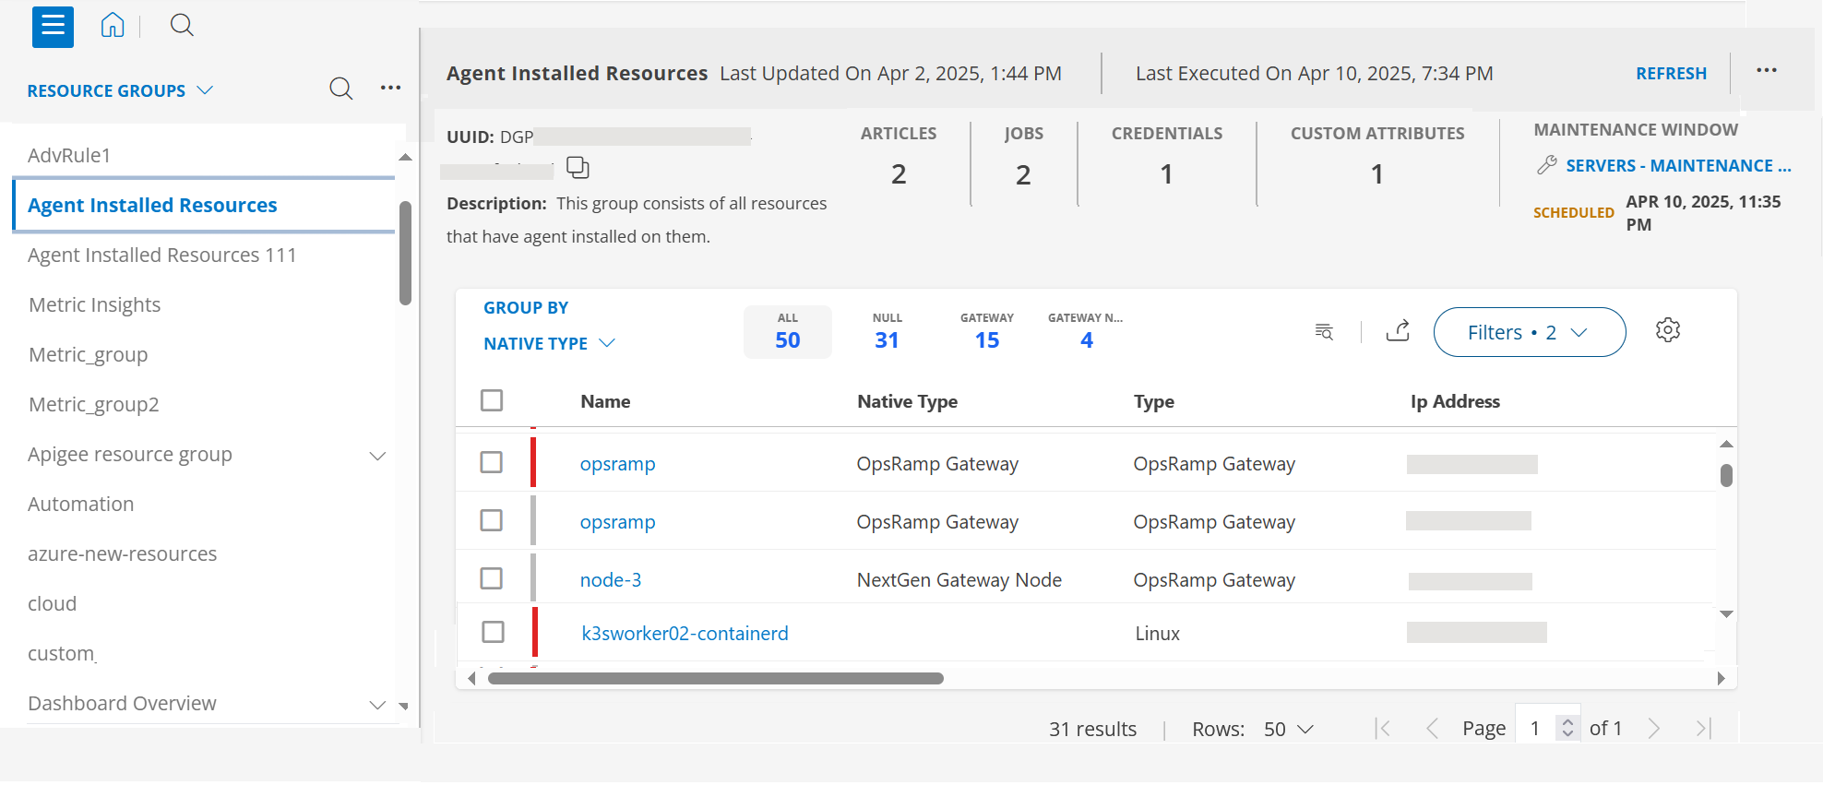Select the k3sworker02-containerd row checkbox

(x=494, y=632)
